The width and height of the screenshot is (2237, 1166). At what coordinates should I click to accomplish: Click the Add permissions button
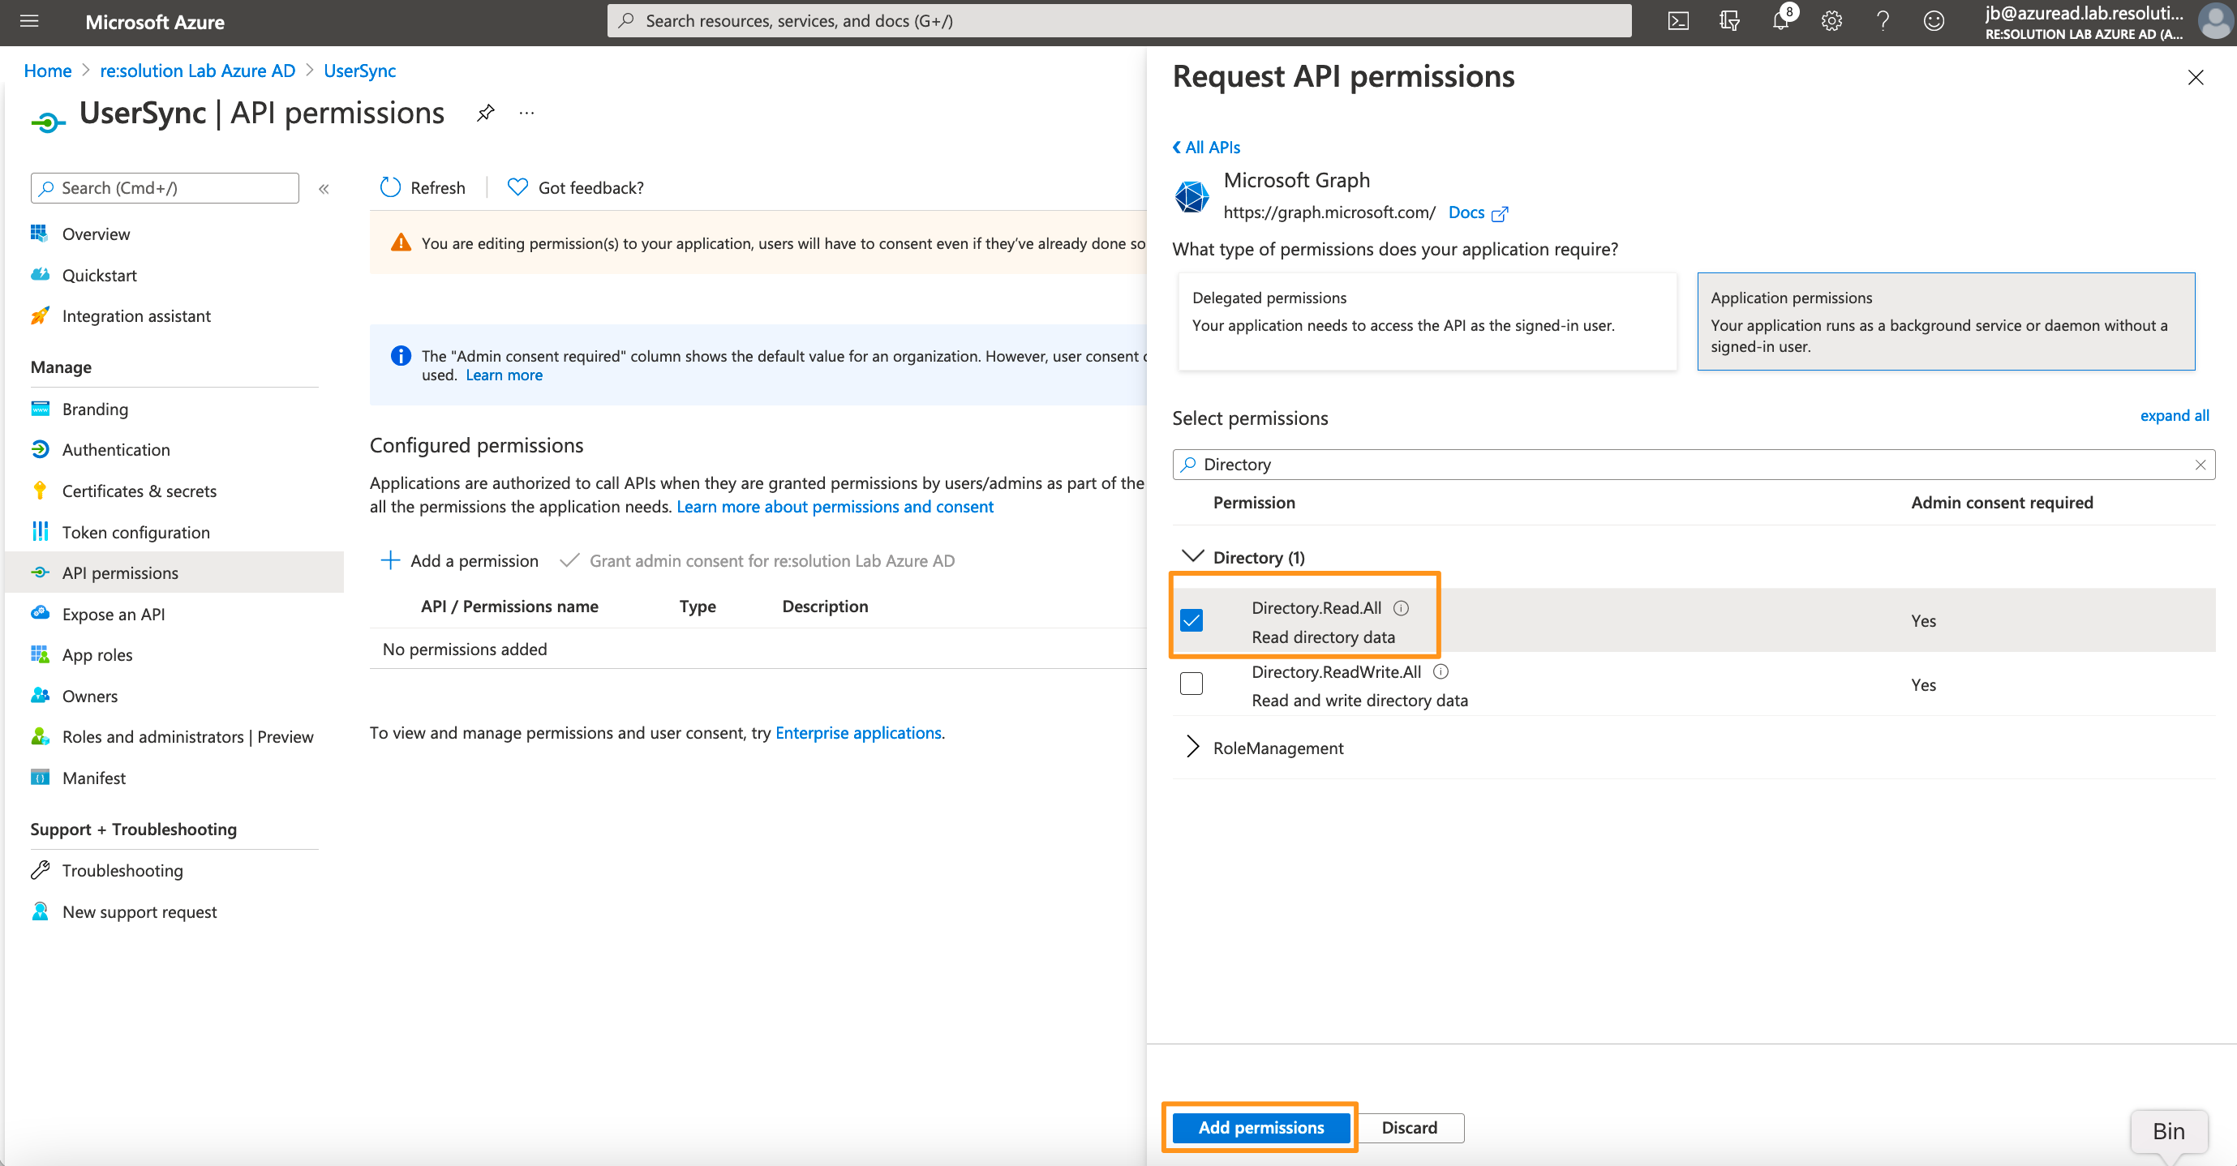[1261, 1127]
